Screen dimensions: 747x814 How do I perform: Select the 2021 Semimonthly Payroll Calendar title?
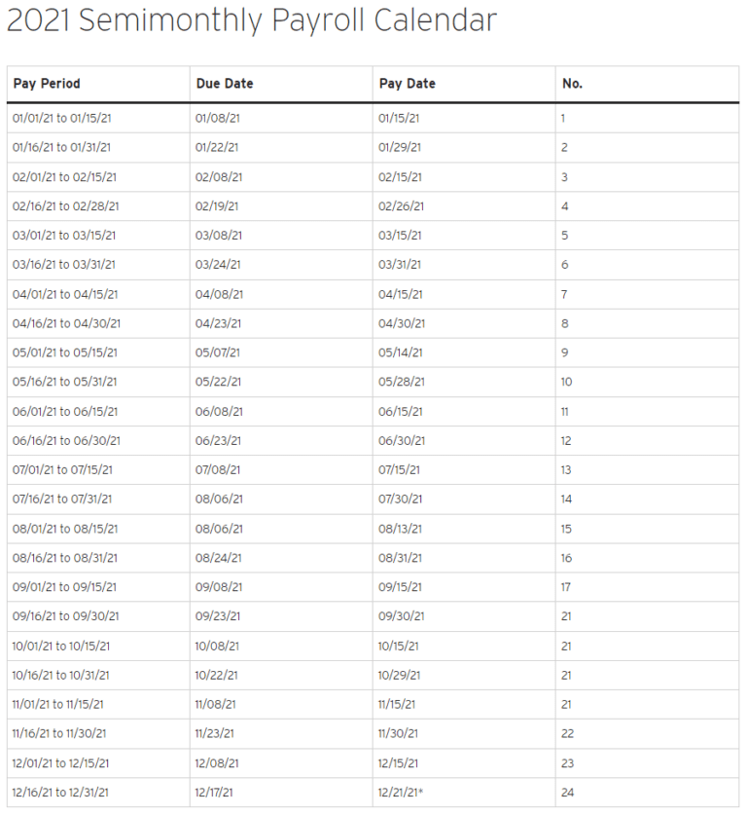[252, 20]
